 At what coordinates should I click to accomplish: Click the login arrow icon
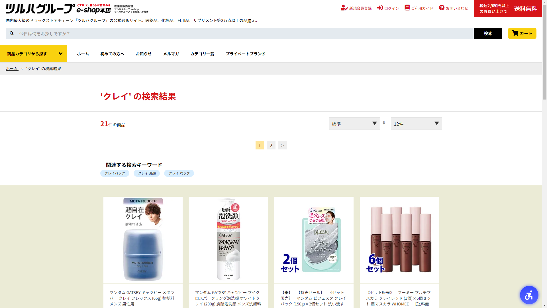(x=380, y=8)
